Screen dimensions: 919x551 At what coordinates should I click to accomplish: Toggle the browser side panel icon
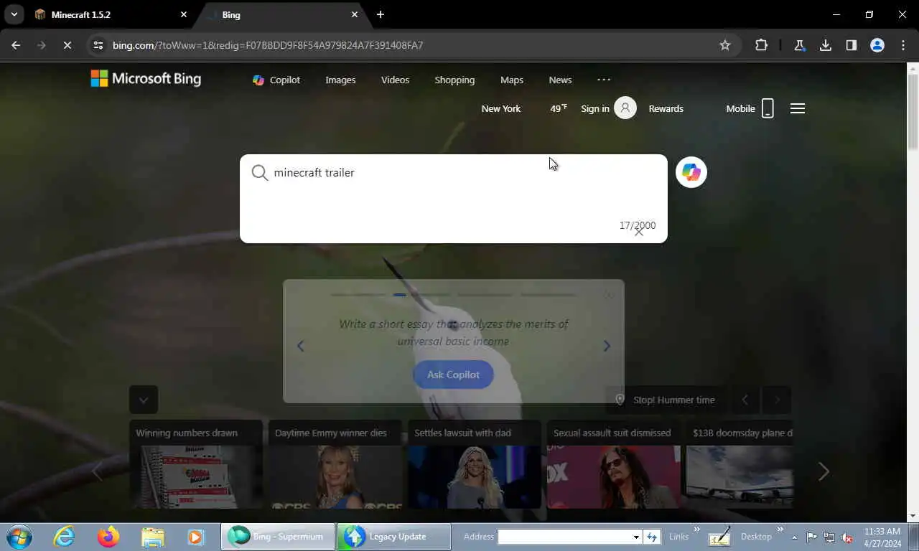click(x=852, y=45)
